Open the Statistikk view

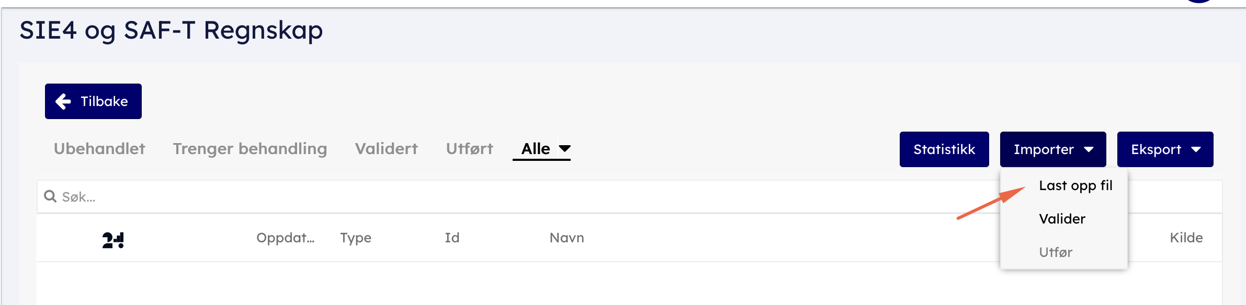click(944, 149)
